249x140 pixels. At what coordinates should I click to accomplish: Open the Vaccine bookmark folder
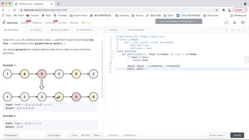click(137, 16)
